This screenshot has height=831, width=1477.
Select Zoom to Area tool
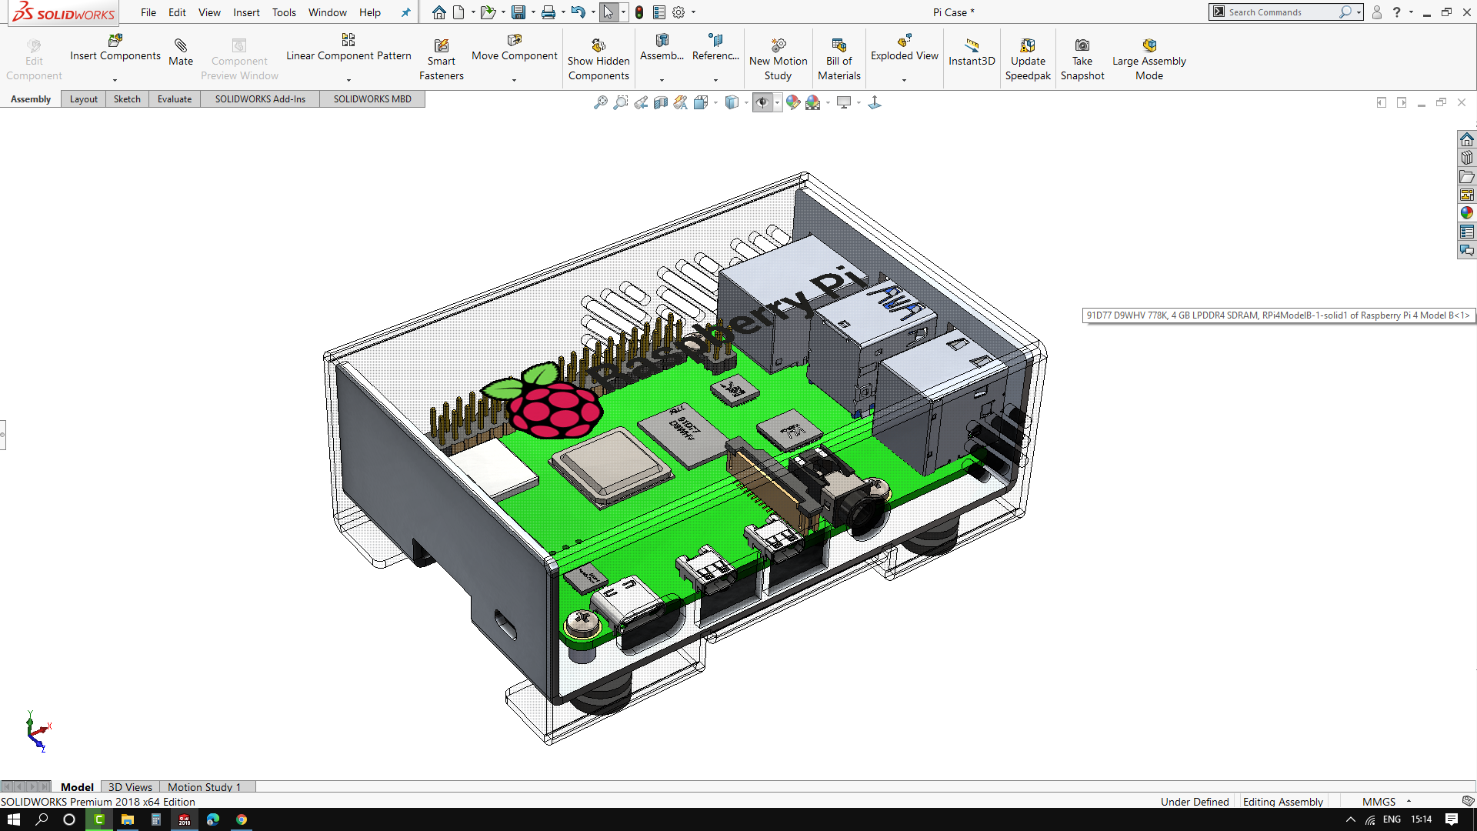tap(621, 102)
